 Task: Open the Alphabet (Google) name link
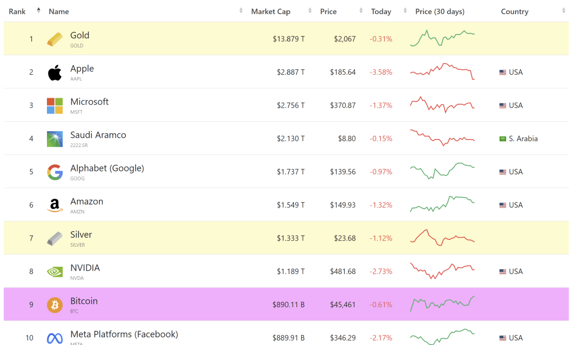click(107, 168)
